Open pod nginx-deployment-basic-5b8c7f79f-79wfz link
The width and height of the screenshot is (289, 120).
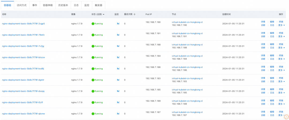[23, 35]
